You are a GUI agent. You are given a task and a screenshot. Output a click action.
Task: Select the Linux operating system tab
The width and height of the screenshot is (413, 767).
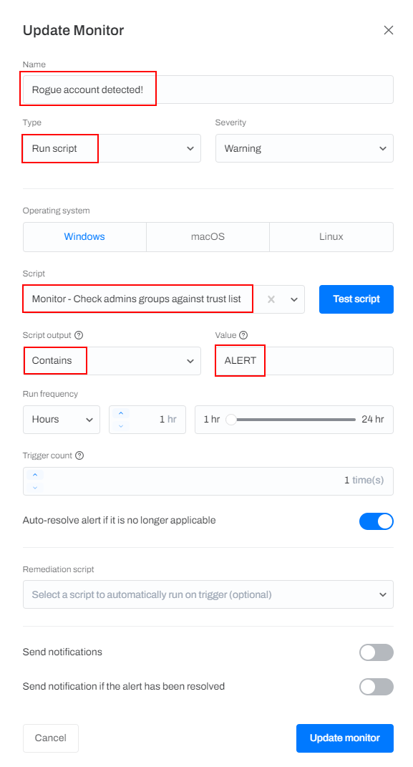(x=331, y=236)
